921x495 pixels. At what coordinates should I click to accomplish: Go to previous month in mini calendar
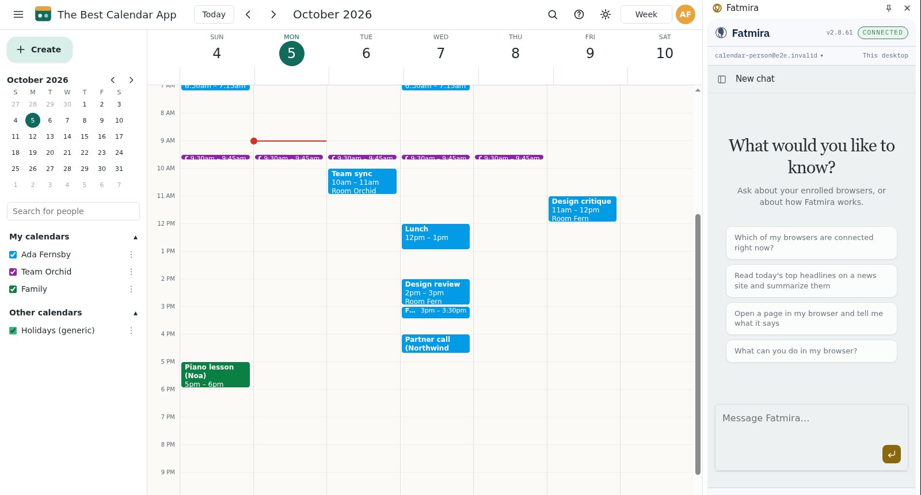[113, 80]
